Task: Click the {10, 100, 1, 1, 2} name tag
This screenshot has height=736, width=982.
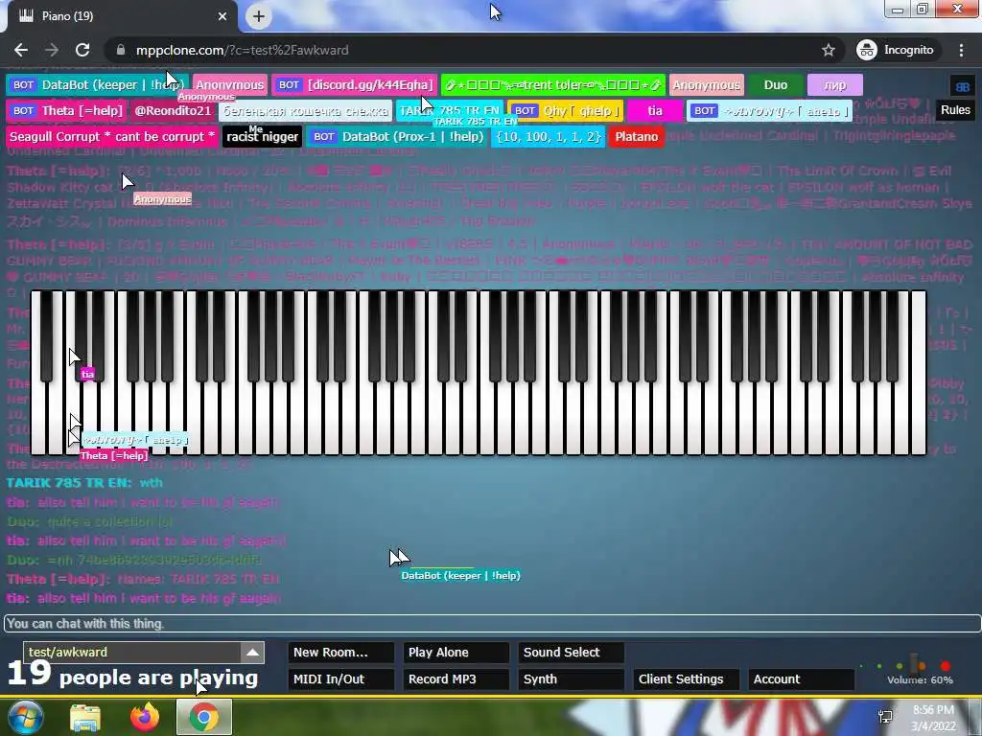Action: click(548, 136)
